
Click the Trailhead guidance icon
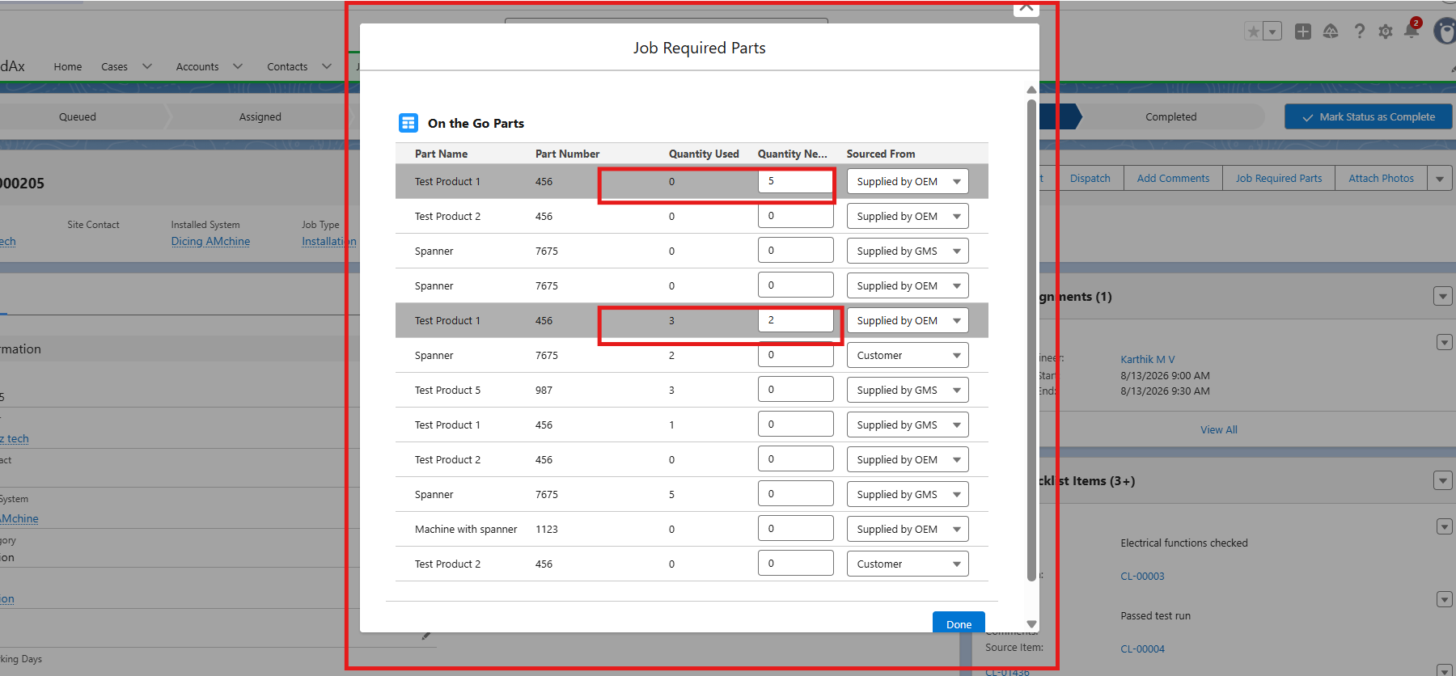pyautogui.click(x=1331, y=32)
